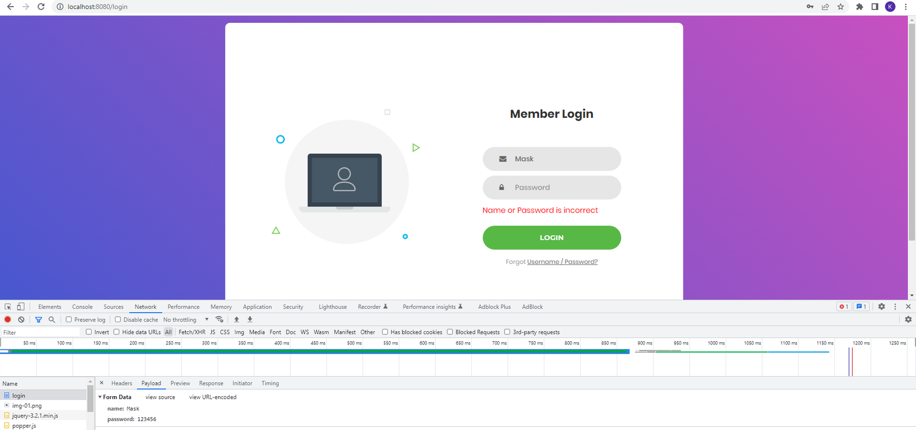
Task: Enable the Preserve log checkbox
Action: (69, 319)
